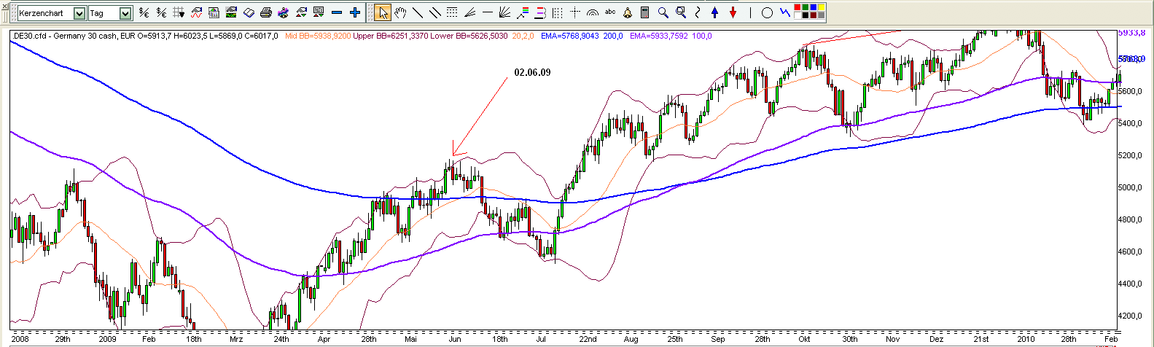The image size is (1154, 347).
Task: Select the vertical dotted time zones tool
Action: (557, 12)
